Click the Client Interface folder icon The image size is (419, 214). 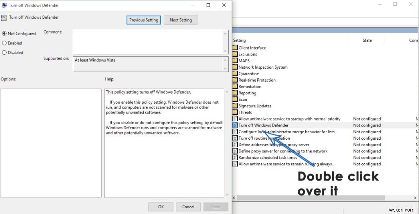235,48
